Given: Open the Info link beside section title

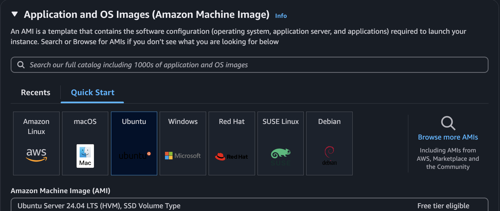Looking at the screenshot, I should pyautogui.click(x=281, y=16).
